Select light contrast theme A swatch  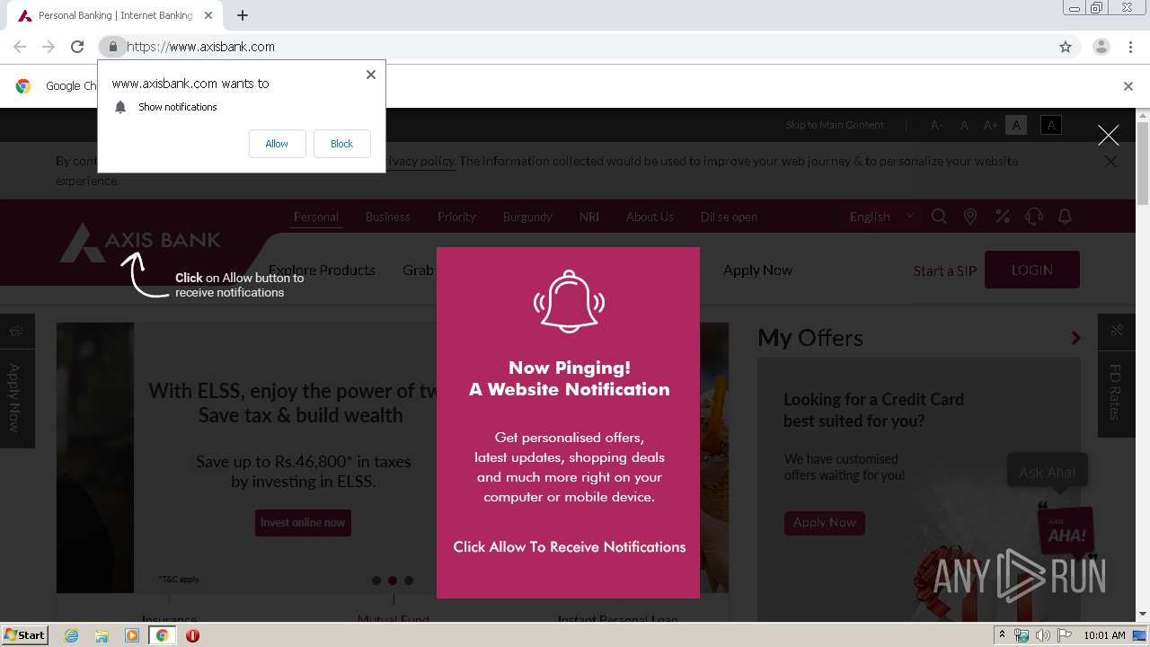tap(1016, 125)
